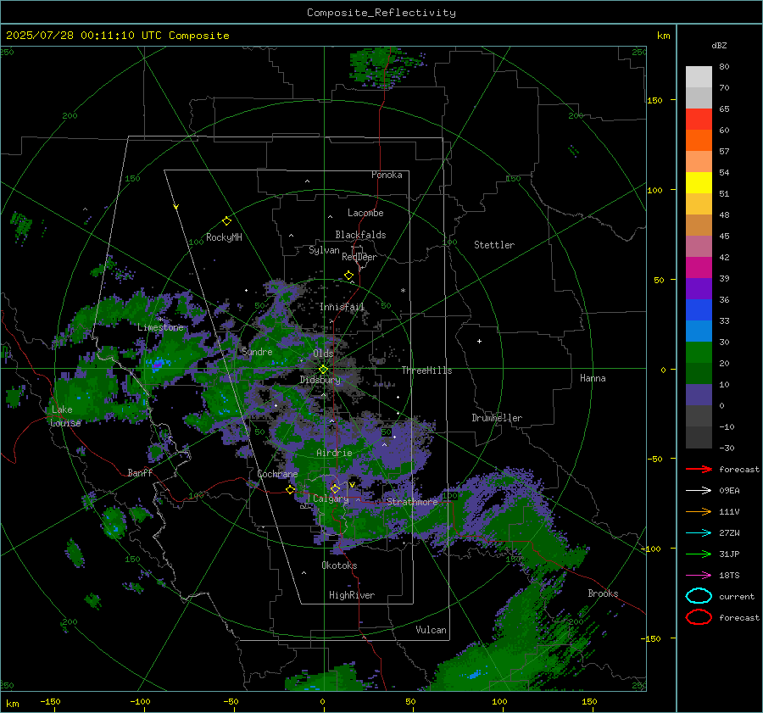The height and width of the screenshot is (713, 763).
Task: Click the Sylvan city label
Action: [x=324, y=250]
